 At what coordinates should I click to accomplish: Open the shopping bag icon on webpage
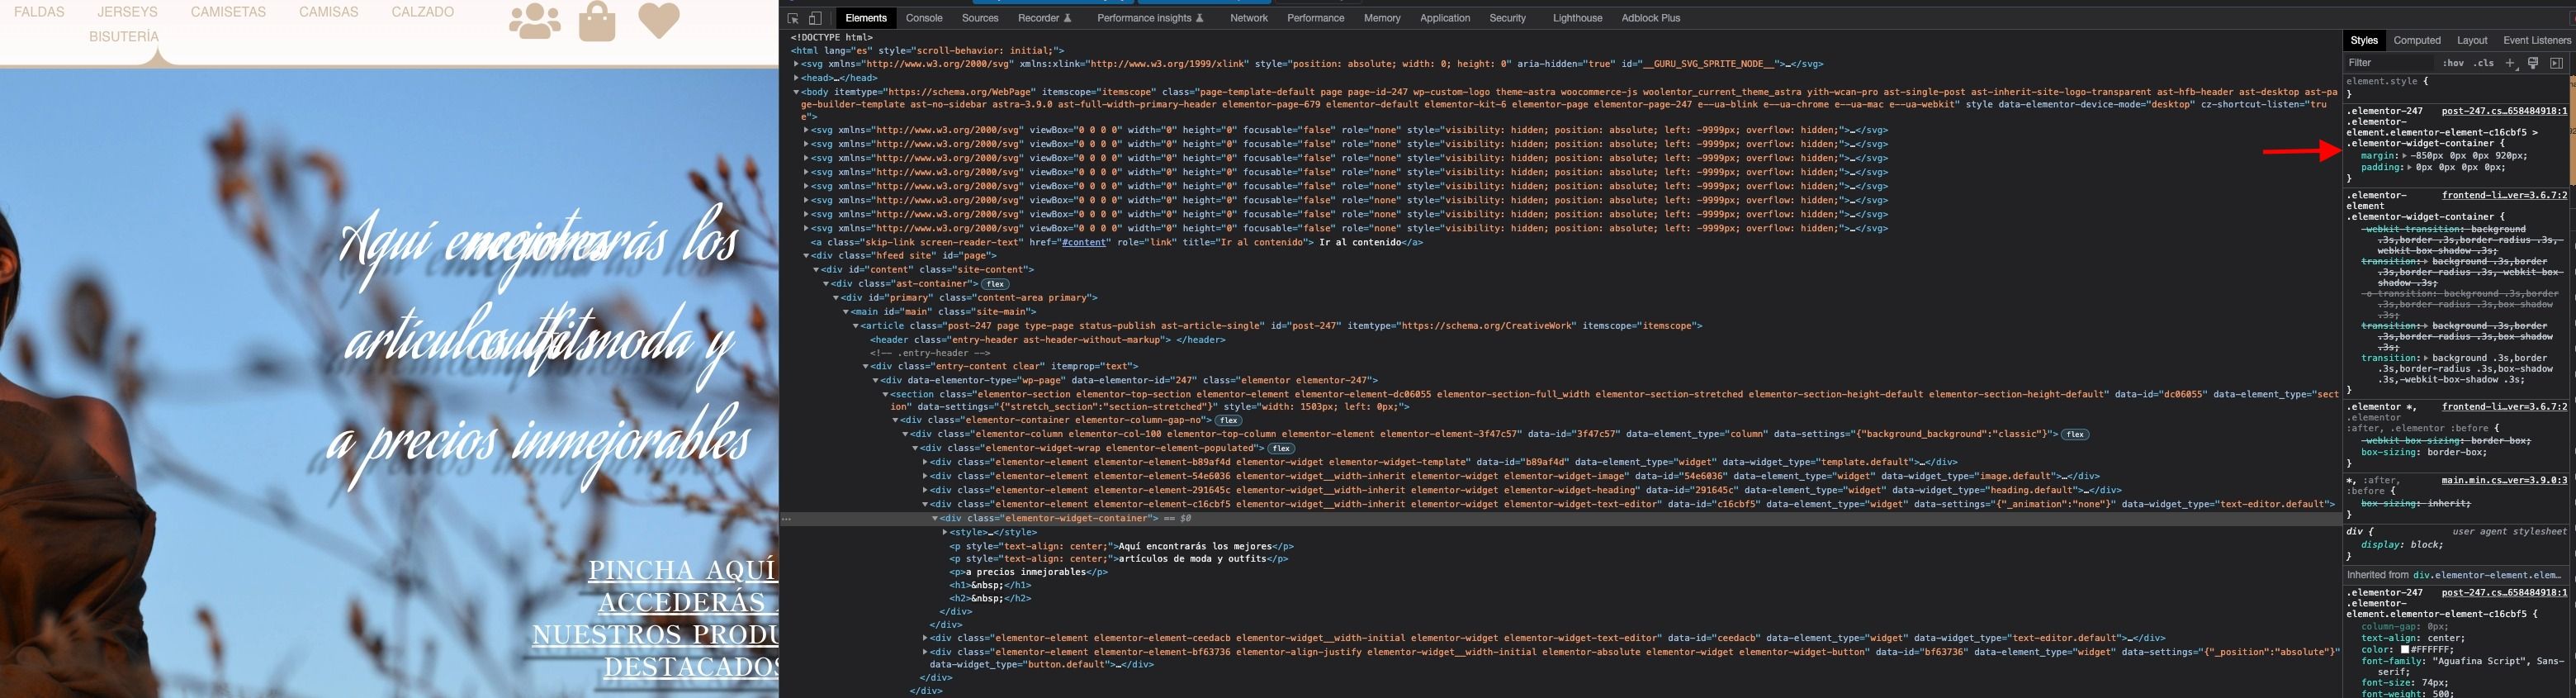click(x=597, y=21)
